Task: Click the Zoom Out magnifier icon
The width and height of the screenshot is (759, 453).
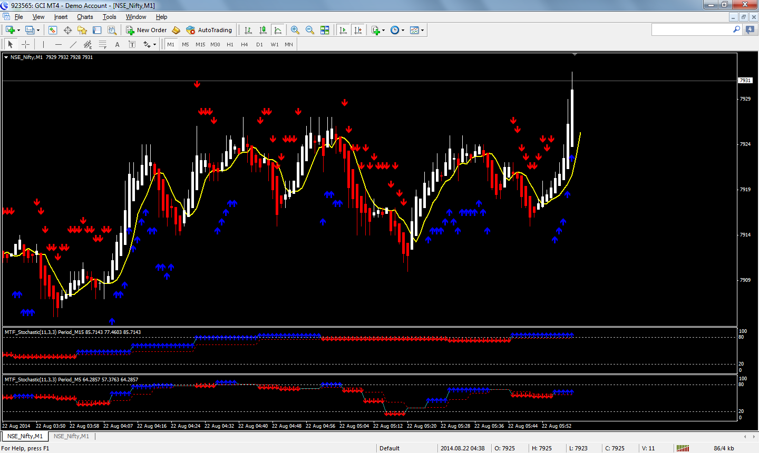Action: (310, 30)
